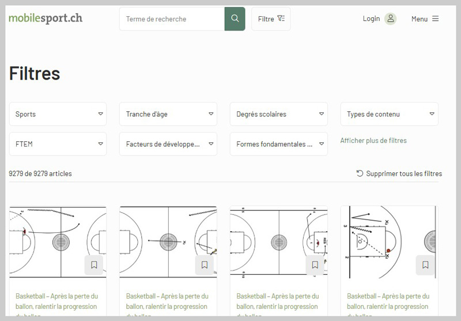Open the Tranche d'âge dropdown
The height and width of the screenshot is (321, 461).
pyautogui.click(x=168, y=114)
